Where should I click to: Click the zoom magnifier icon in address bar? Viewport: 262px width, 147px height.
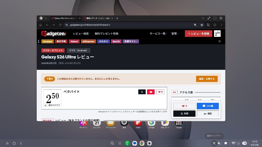coord(195,25)
